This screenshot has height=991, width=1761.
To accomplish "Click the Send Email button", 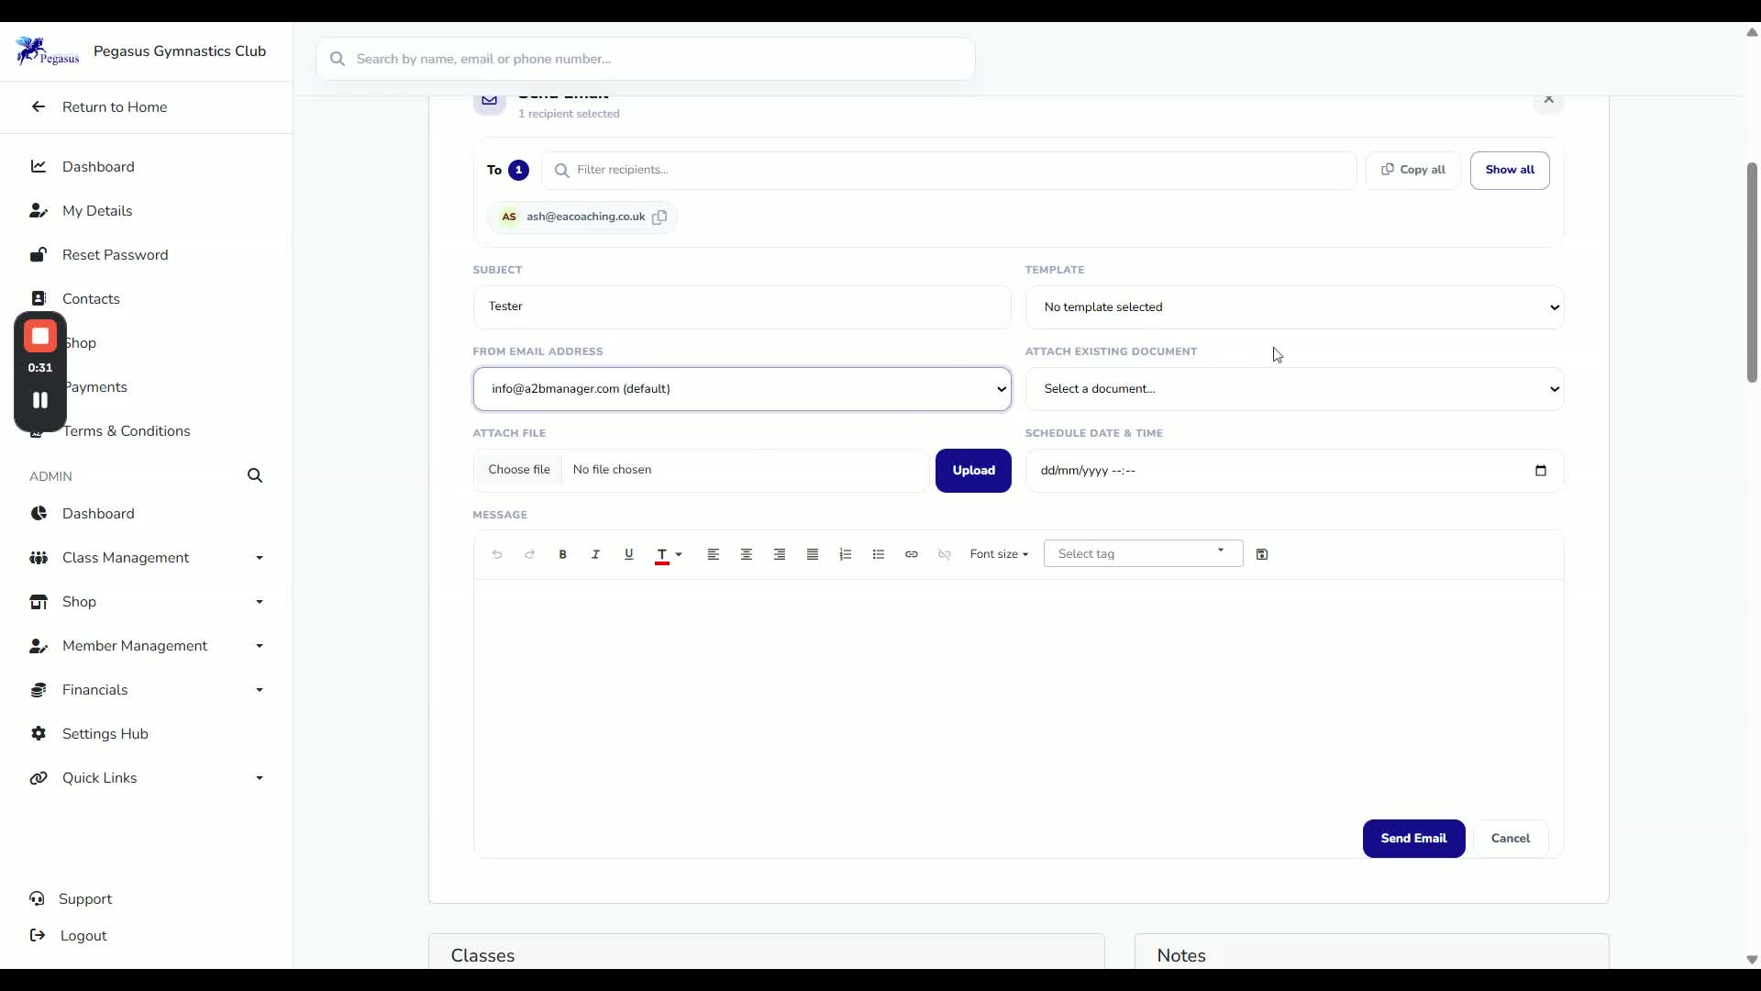I will click(1413, 839).
